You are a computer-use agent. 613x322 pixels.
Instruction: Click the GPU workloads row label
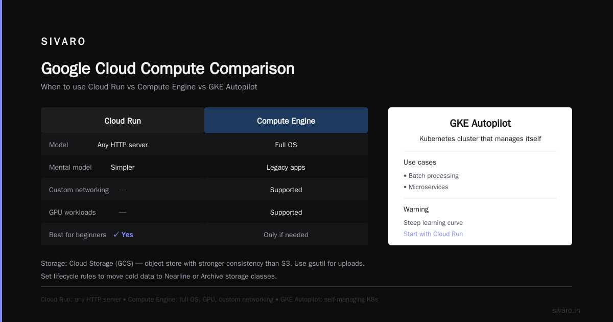point(73,212)
